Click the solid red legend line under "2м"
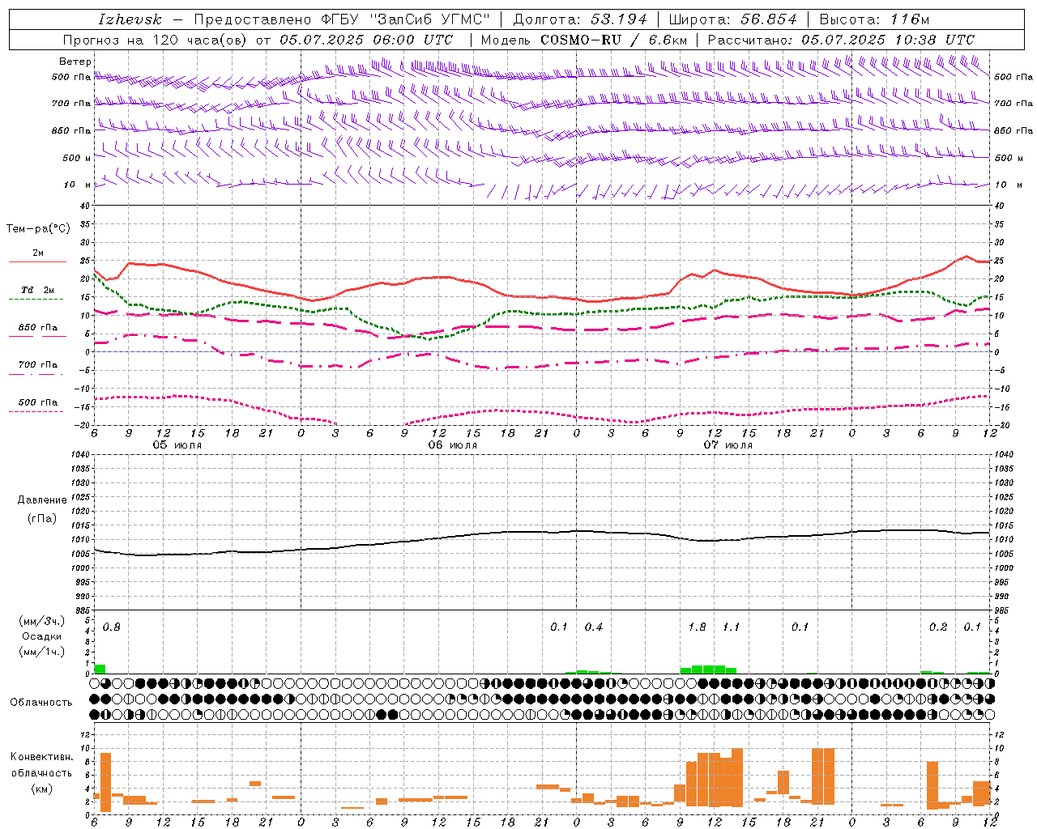Image resolution: width=1037 pixels, height=829 pixels. pyautogui.click(x=36, y=262)
